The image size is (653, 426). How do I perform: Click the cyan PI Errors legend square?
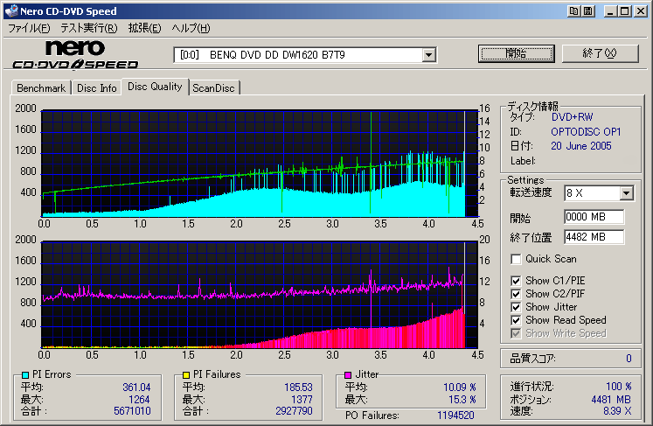25,375
